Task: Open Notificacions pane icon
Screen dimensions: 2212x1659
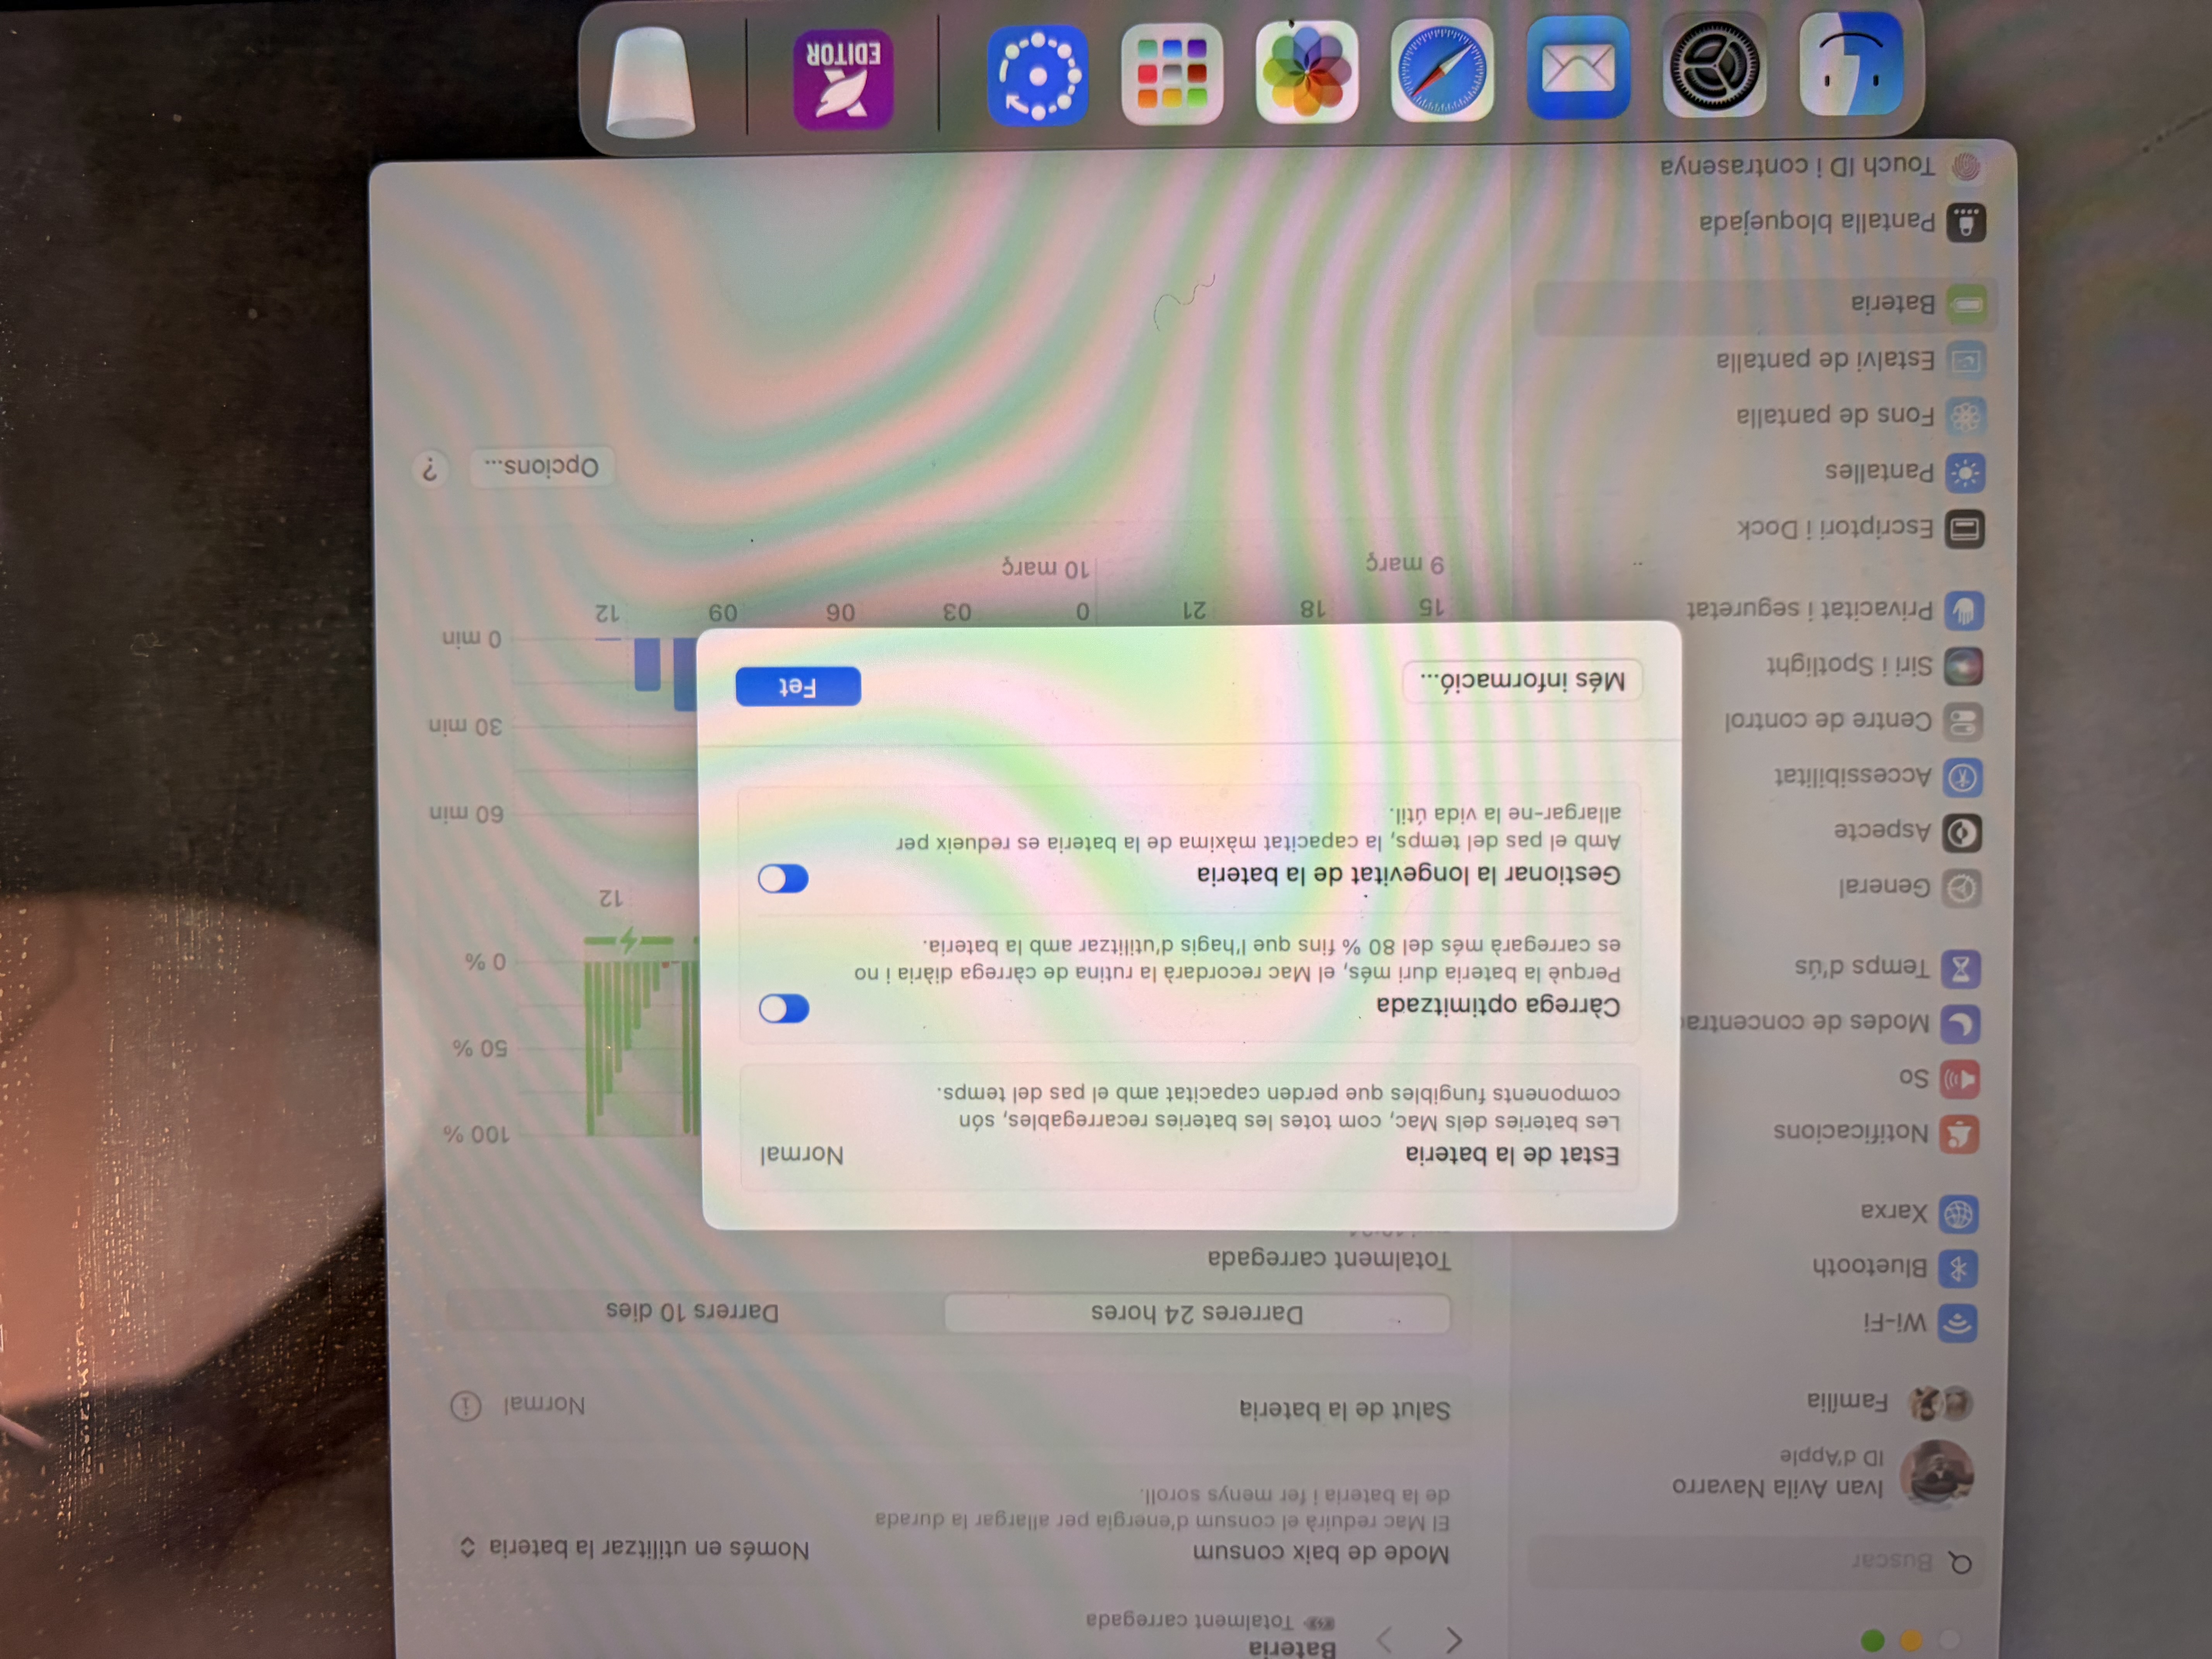Action: point(1959,1134)
